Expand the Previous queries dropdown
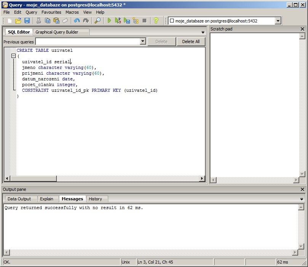Image resolution: width=308 pixels, height=267 pixels. pos(143,42)
